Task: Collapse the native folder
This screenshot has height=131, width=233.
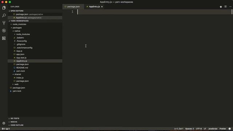Action: [17, 31]
